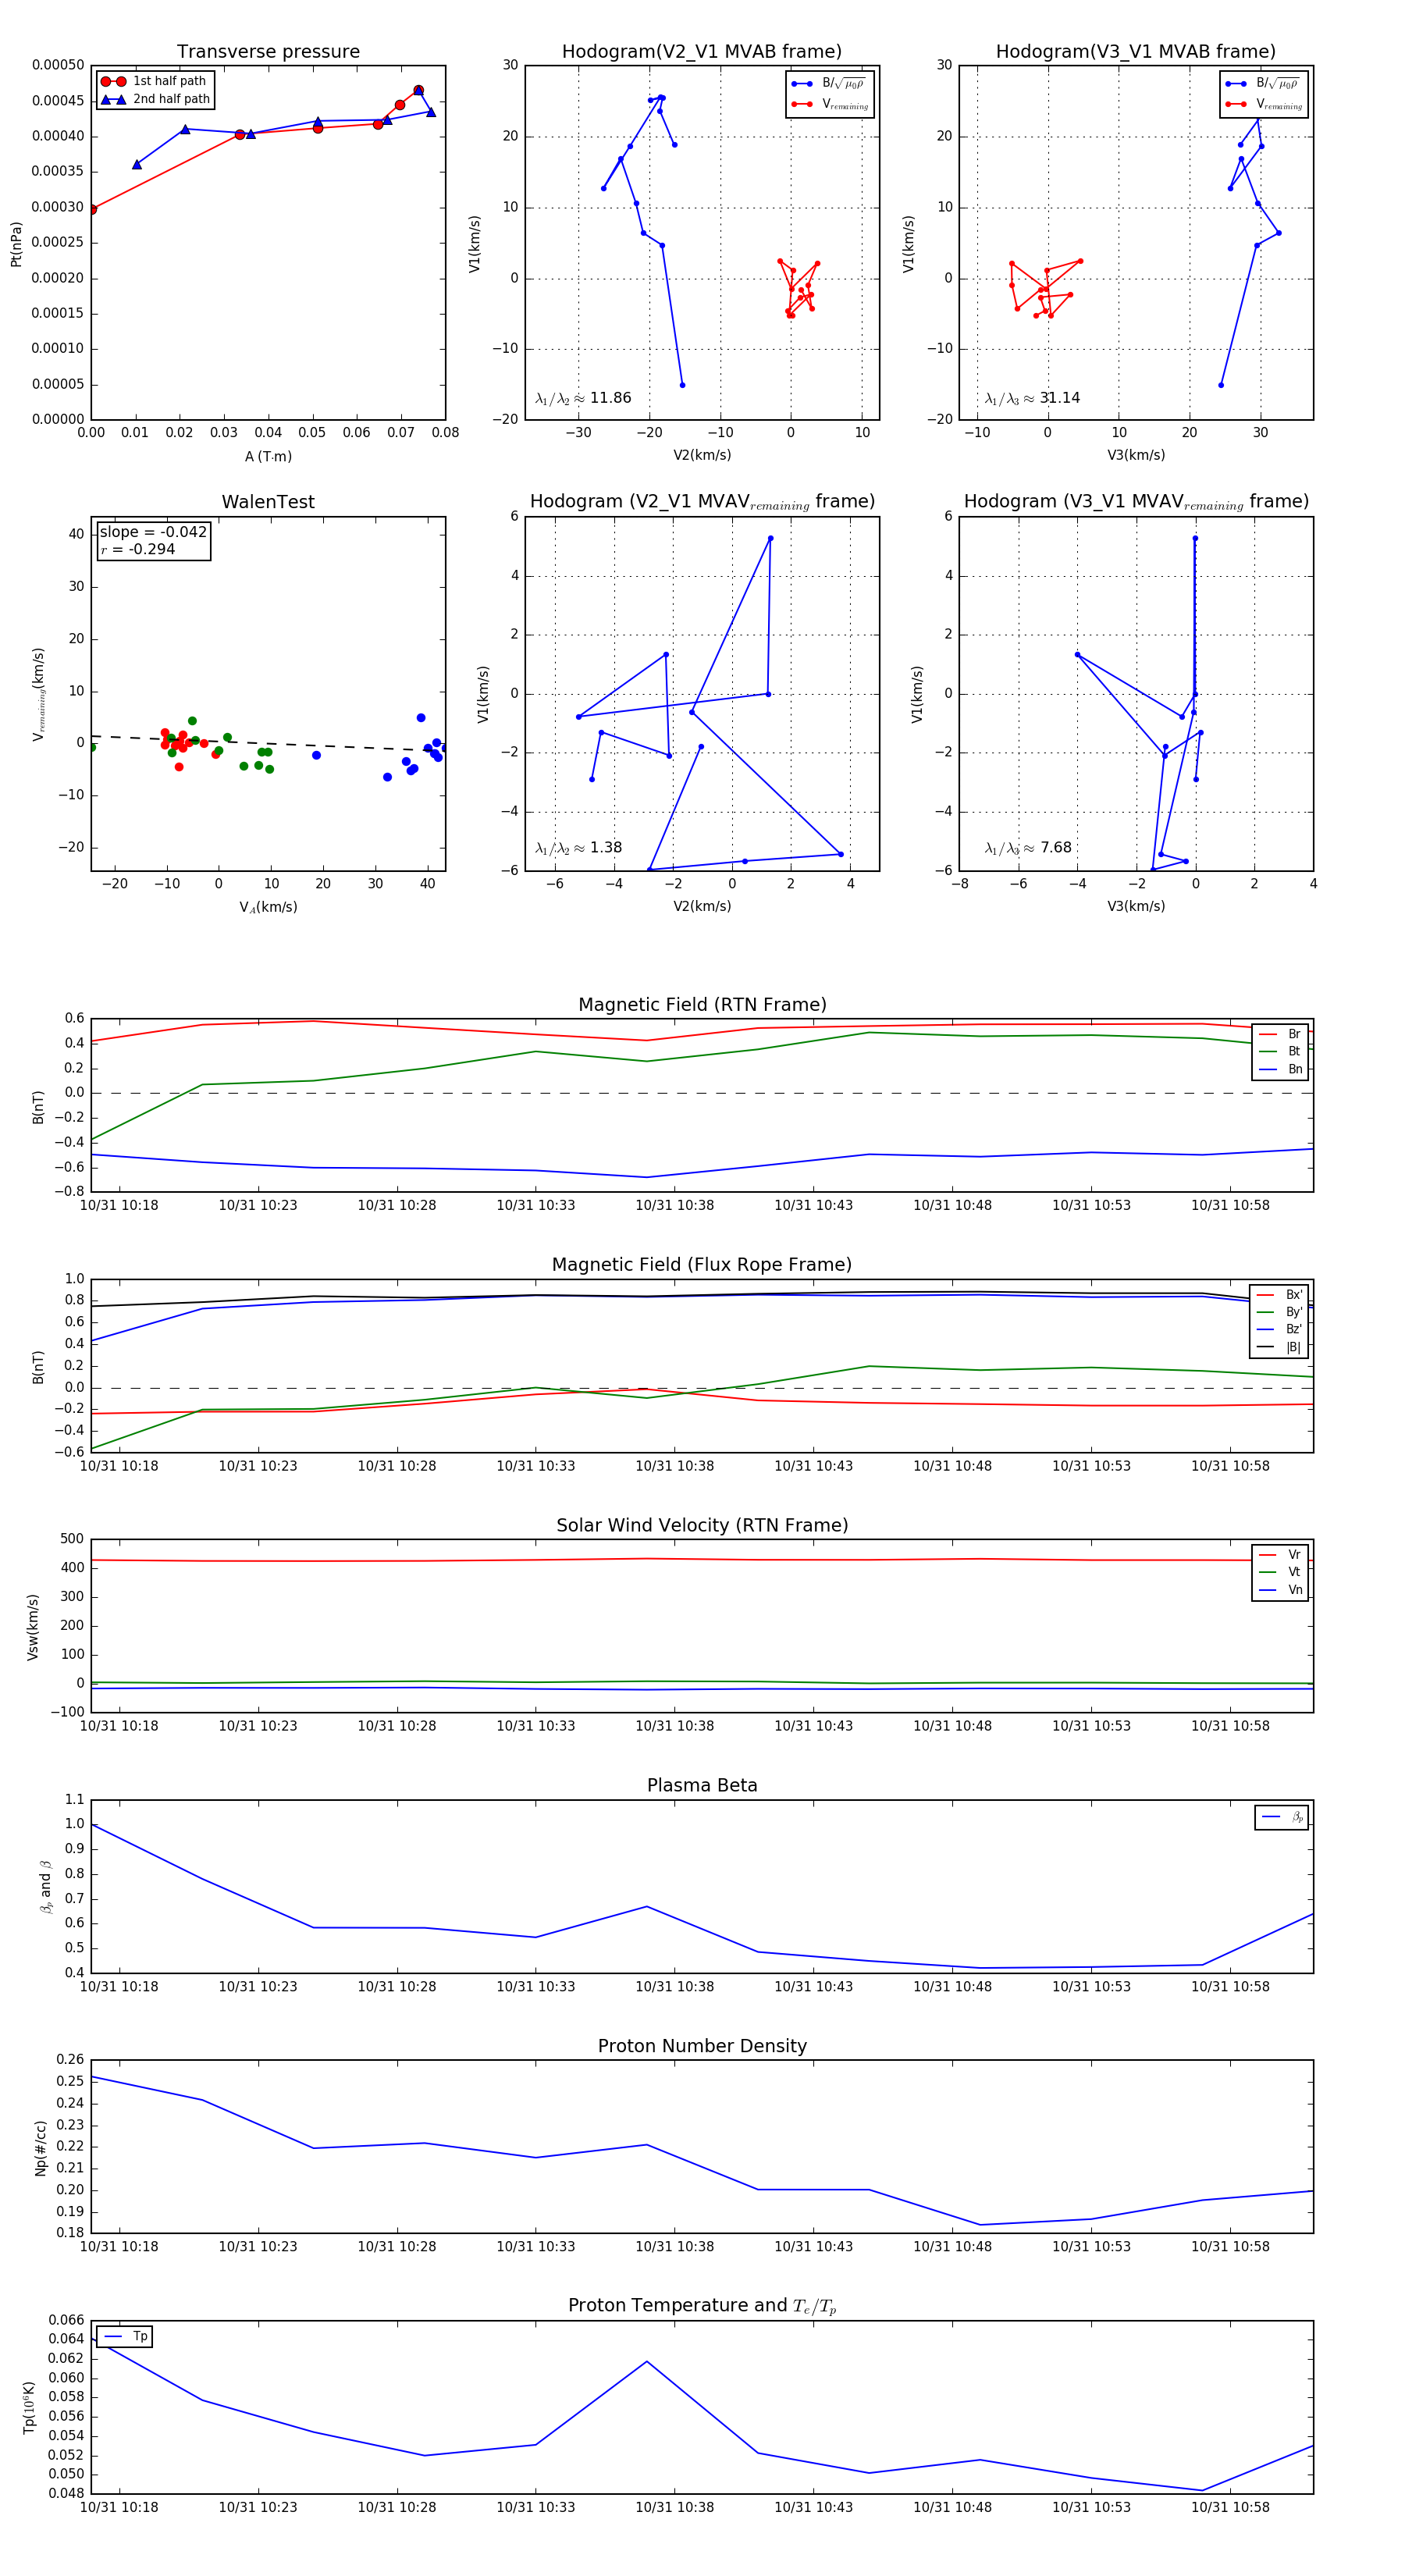Click the 'slope = -0.042' annotation
Image resolution: width=1405 pixels, height=2576 pixels.
click(x=153, y=532)
